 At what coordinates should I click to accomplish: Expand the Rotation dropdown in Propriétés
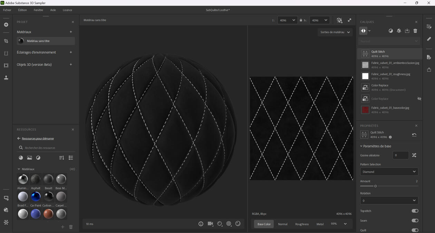click(389, 200)
